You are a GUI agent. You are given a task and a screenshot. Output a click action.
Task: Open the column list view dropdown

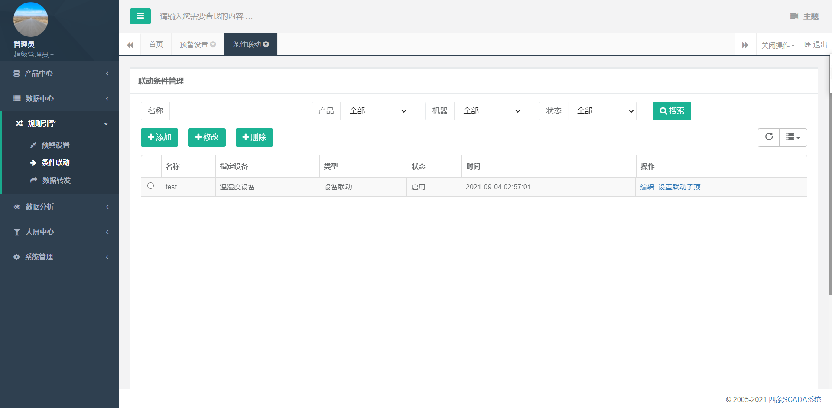point(793,137)
